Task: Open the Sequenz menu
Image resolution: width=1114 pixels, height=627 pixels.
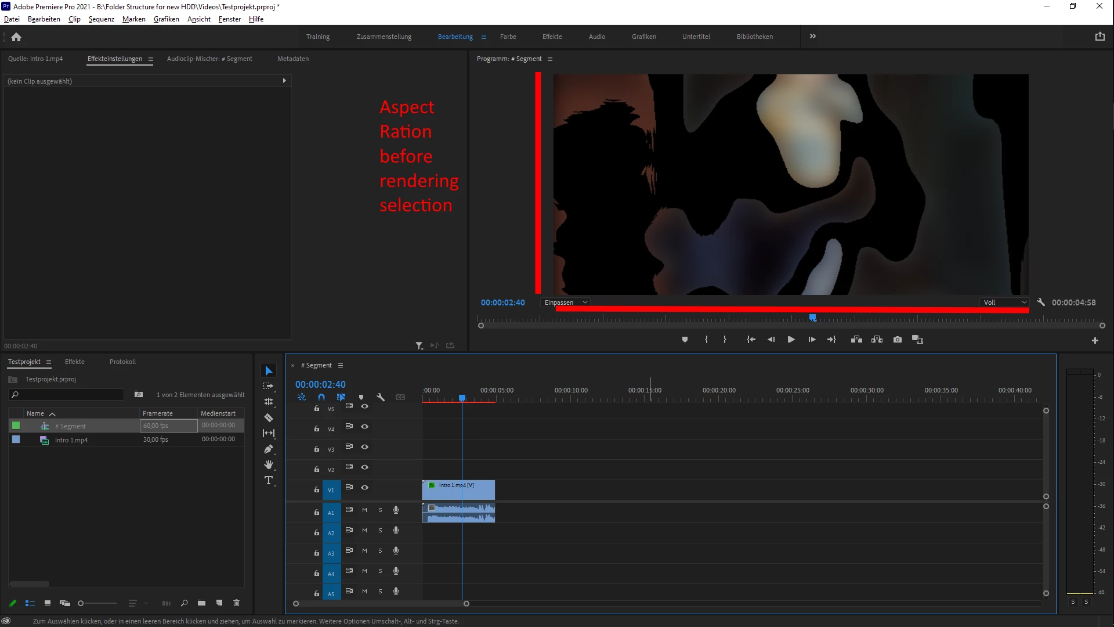Action: click(101, 19)
